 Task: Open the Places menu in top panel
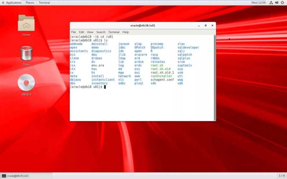coord(30,3)
